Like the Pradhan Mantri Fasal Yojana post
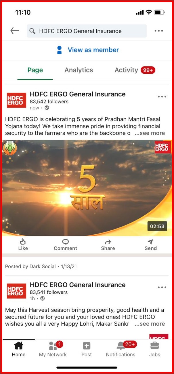 pyautogui.click(x=23, y=245)
